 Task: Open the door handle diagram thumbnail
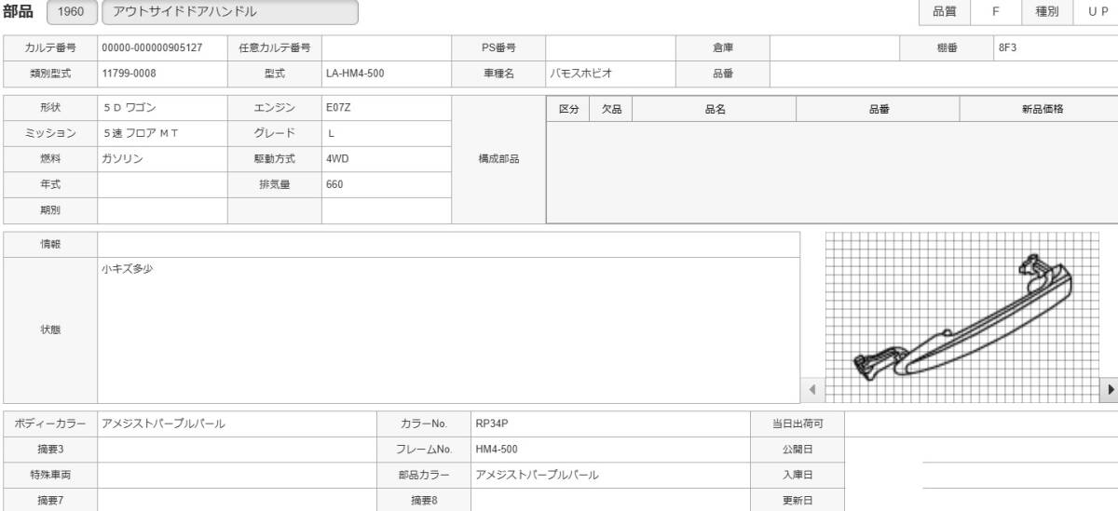coord(964,316)
